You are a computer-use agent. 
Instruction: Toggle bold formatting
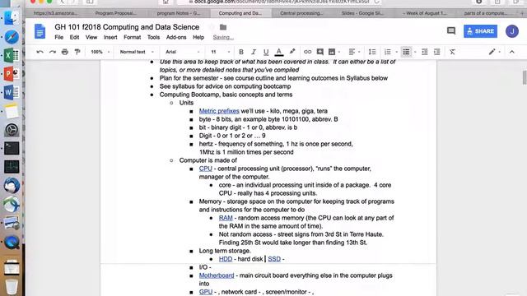coord(241,52)
